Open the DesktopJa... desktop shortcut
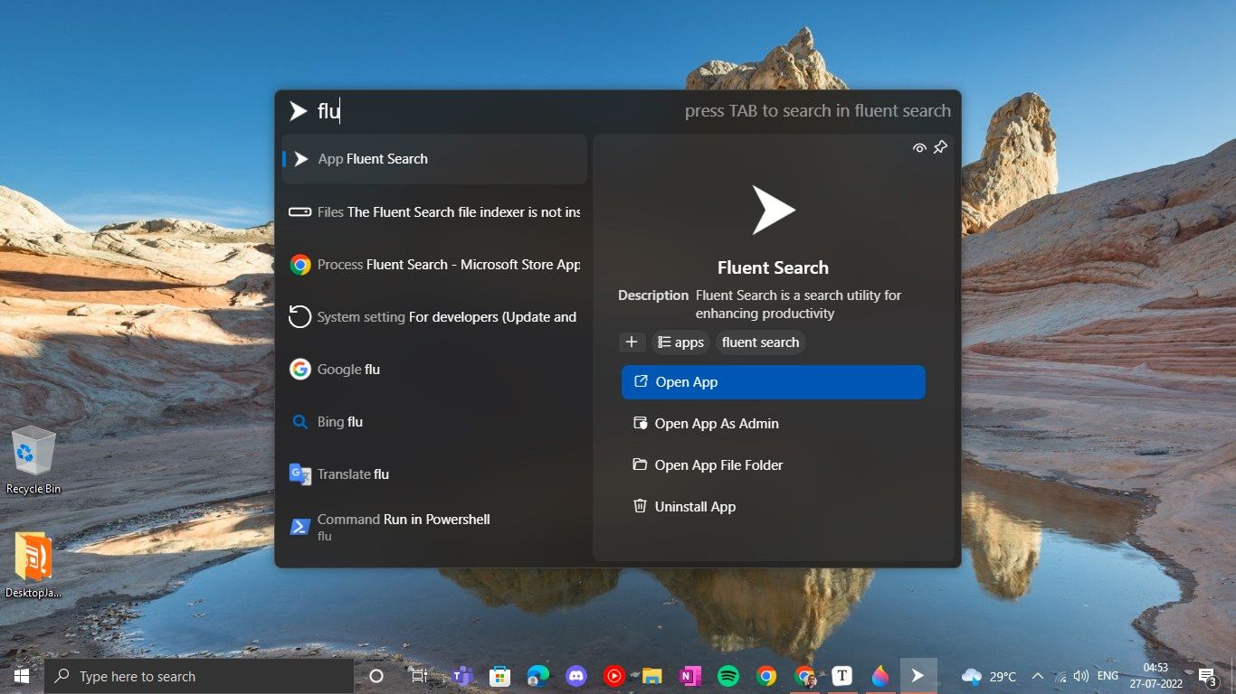The width and height of the screenshot is (1236, 694). [33, 566]
